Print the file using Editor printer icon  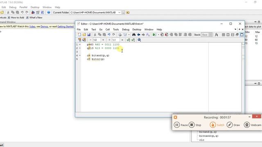[120, 35]
